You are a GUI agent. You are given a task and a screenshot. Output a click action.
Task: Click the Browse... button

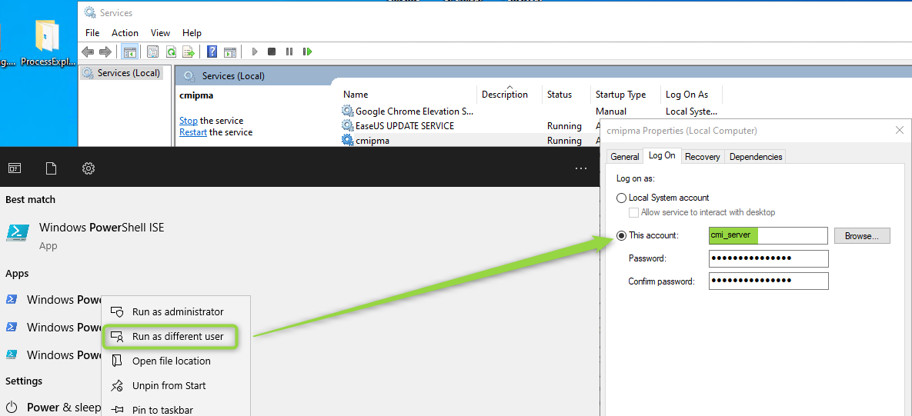point(861,236)
